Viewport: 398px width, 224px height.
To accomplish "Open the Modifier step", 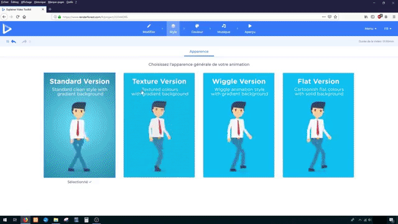I will coord(149,29).
